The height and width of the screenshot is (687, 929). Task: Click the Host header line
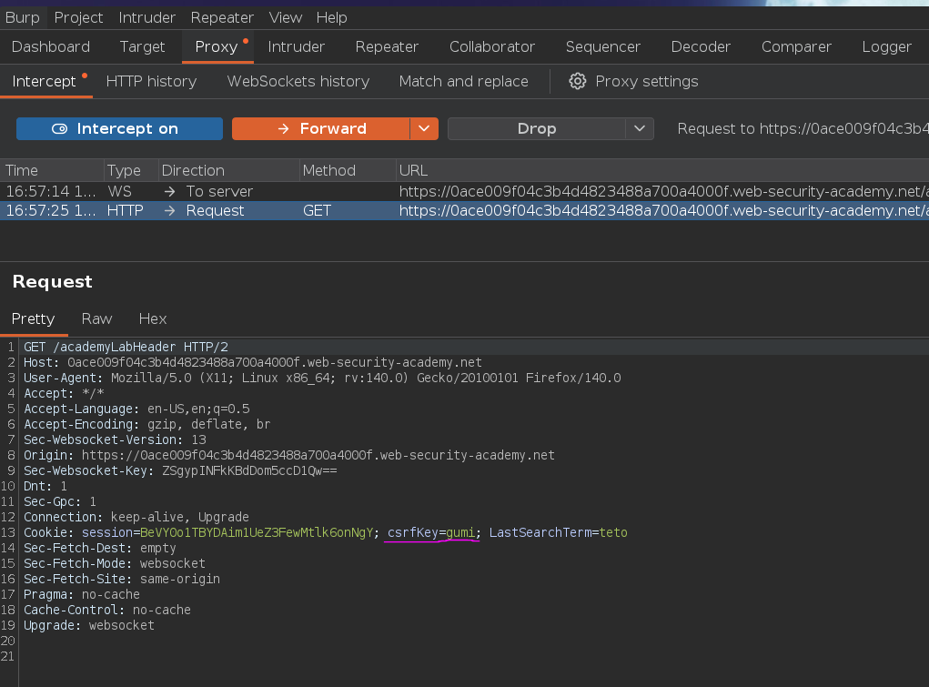point(253,362)
